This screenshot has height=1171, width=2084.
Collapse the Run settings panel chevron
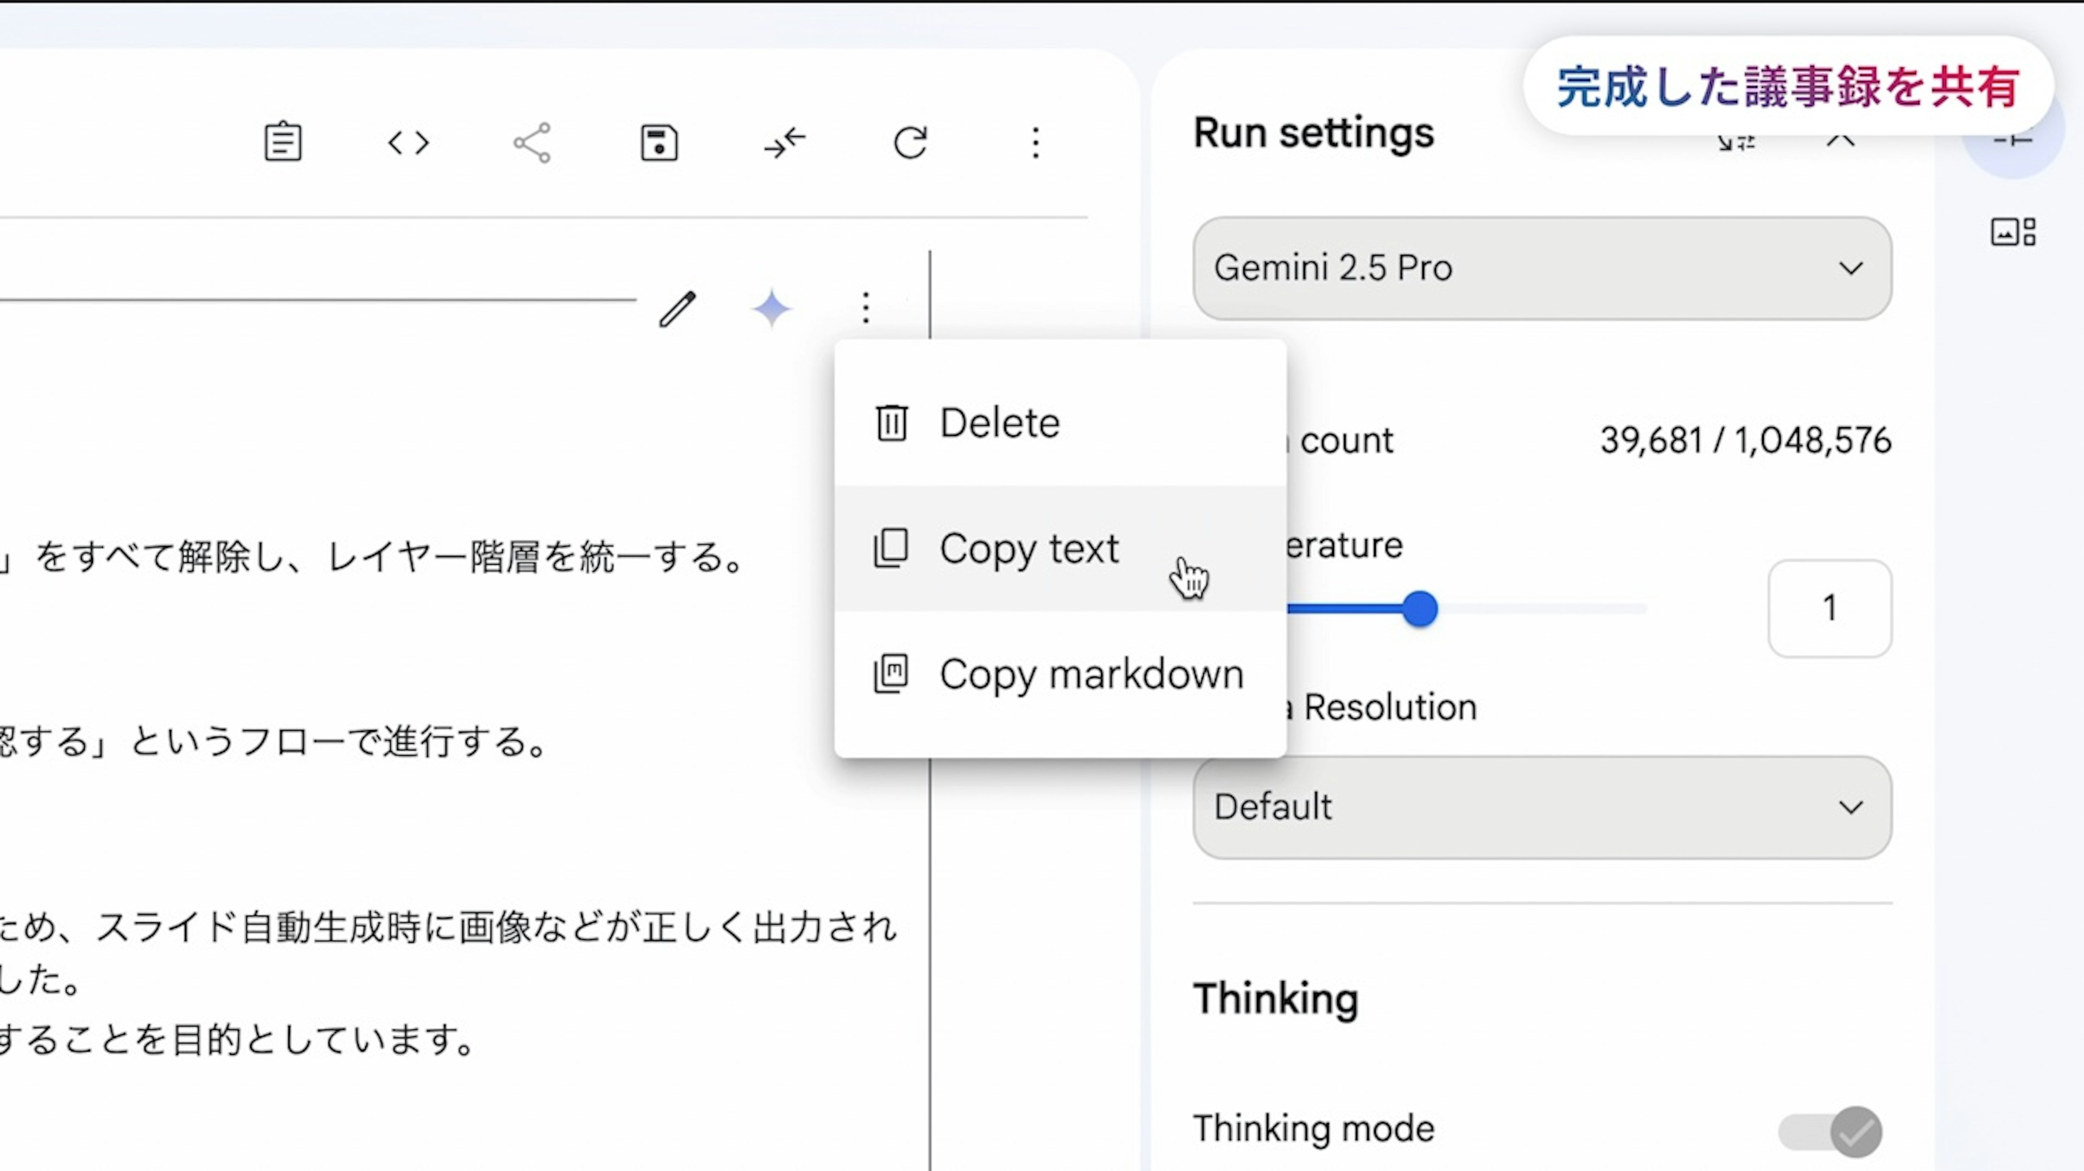(x=1840, y=141)
